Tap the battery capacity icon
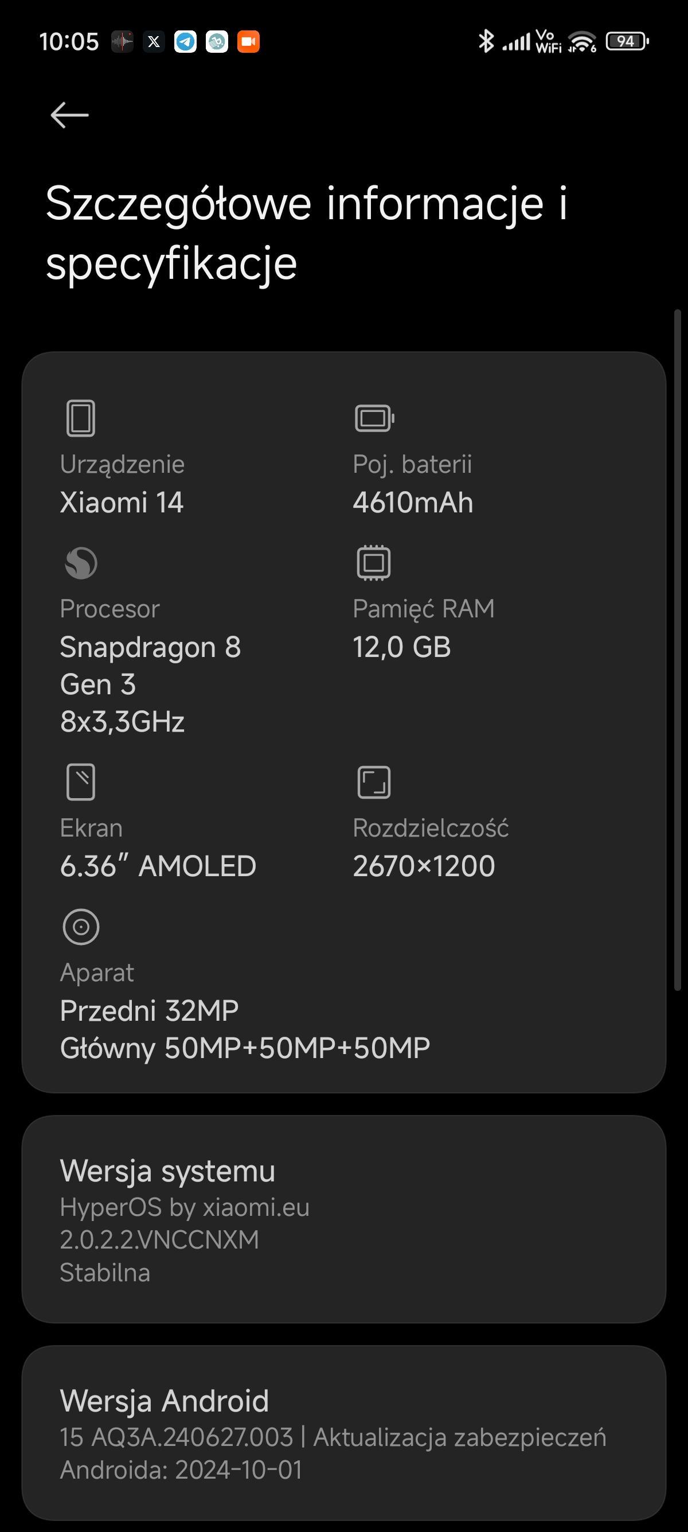688x1532 pixels. (x=374, y=418)
